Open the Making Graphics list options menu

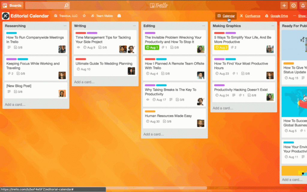[273, 26]
